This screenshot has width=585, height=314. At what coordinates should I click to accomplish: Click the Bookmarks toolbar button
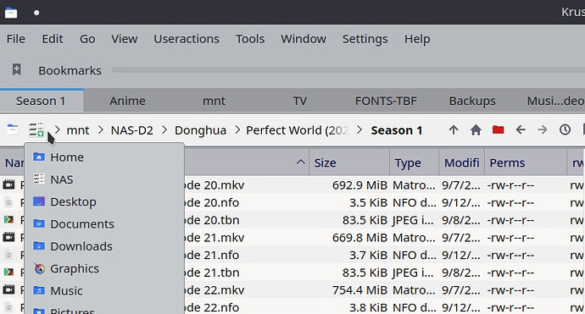tap(70, 70)
